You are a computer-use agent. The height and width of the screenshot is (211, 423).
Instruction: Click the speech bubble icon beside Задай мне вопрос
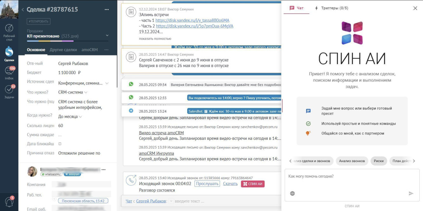pos(308,111)
